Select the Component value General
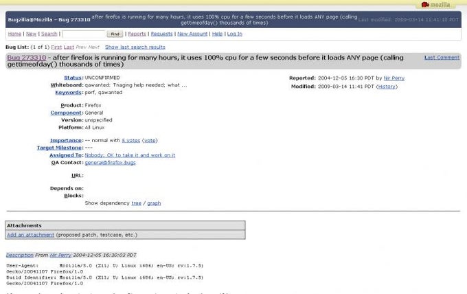This screenshot has height=294, width=467. click(x=94, y=113)
